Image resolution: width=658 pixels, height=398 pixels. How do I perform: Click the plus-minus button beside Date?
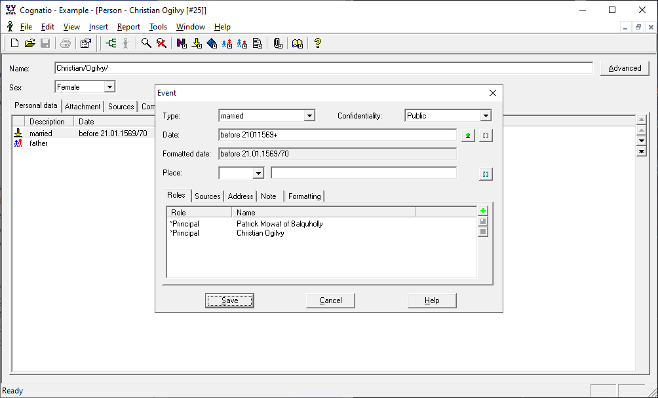pyautogui.click(x=468, y=136)
